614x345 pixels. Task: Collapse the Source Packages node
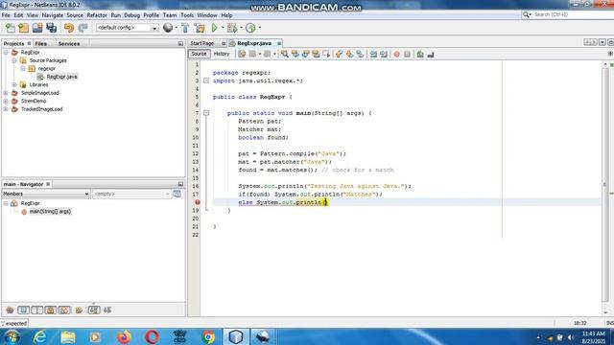[14, 60]
